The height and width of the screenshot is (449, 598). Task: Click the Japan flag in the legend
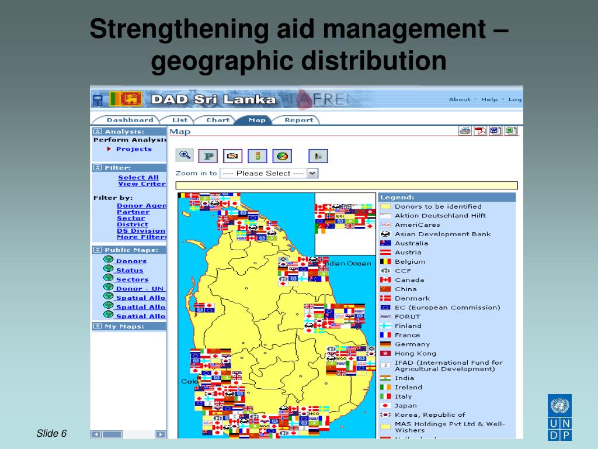(x=385, y=406)
